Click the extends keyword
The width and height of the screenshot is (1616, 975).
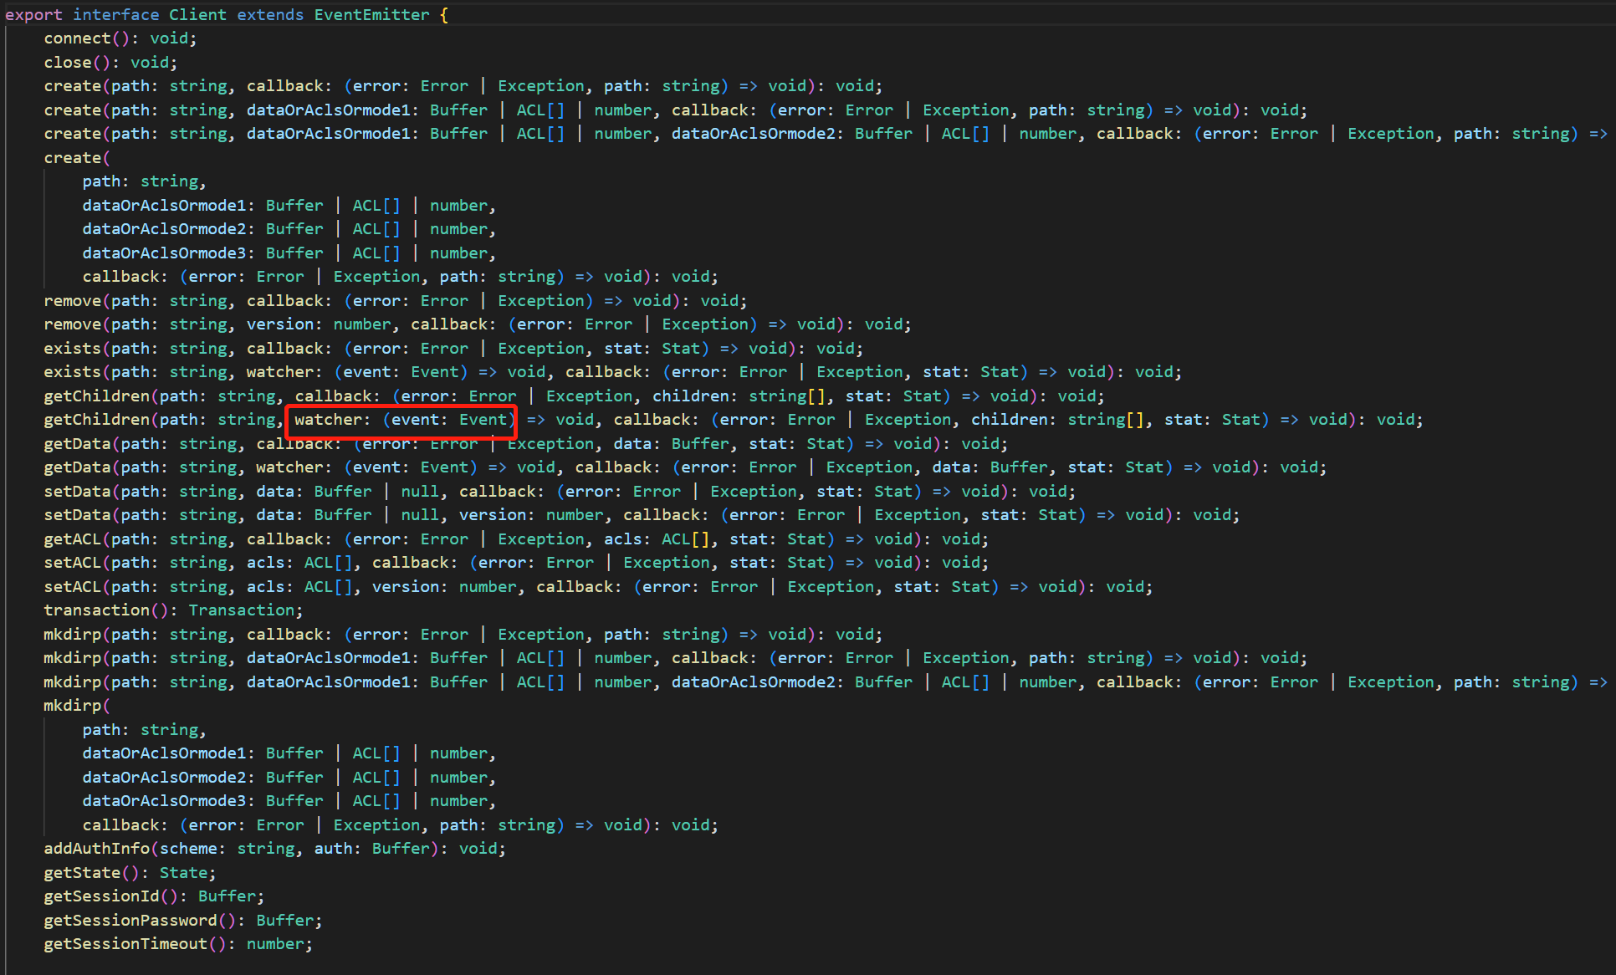(270, 15)
